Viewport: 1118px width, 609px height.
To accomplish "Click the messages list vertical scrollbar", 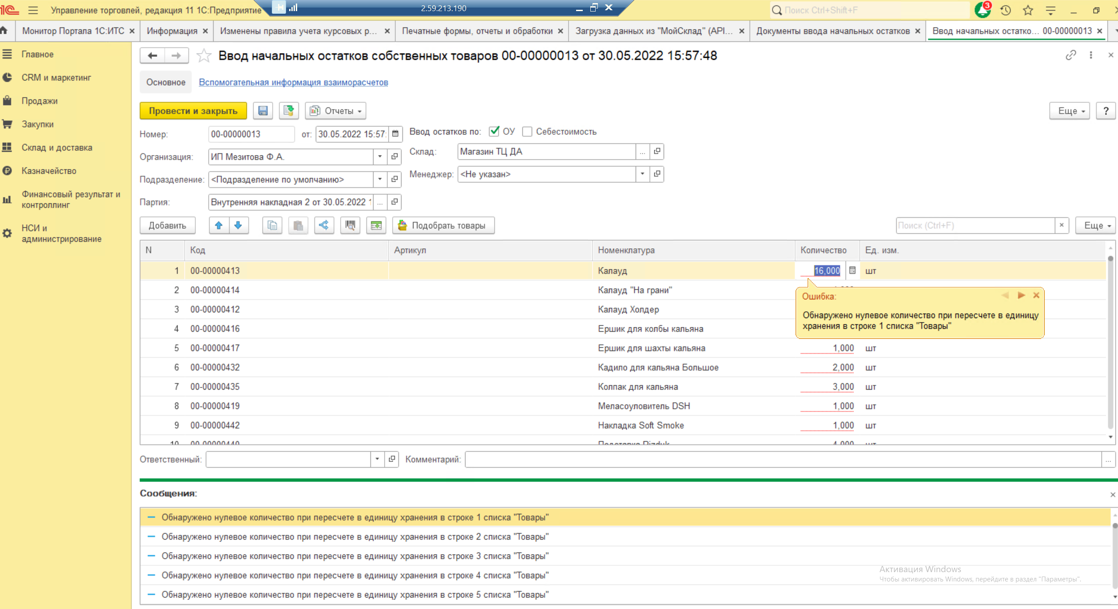I will point(1114,555).
